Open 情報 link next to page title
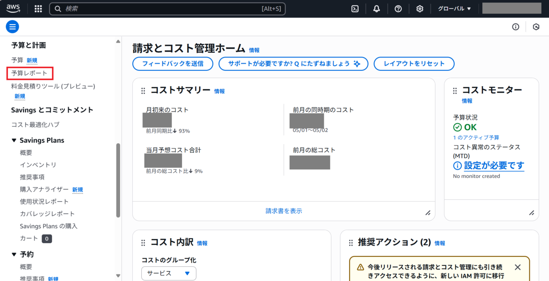The image size is (549, 281). (254, 50)
